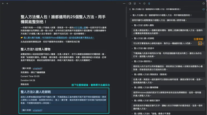Select the 假扮別人的方法 summary card
This screenshot has height=115, width=207.
(168, 68)
